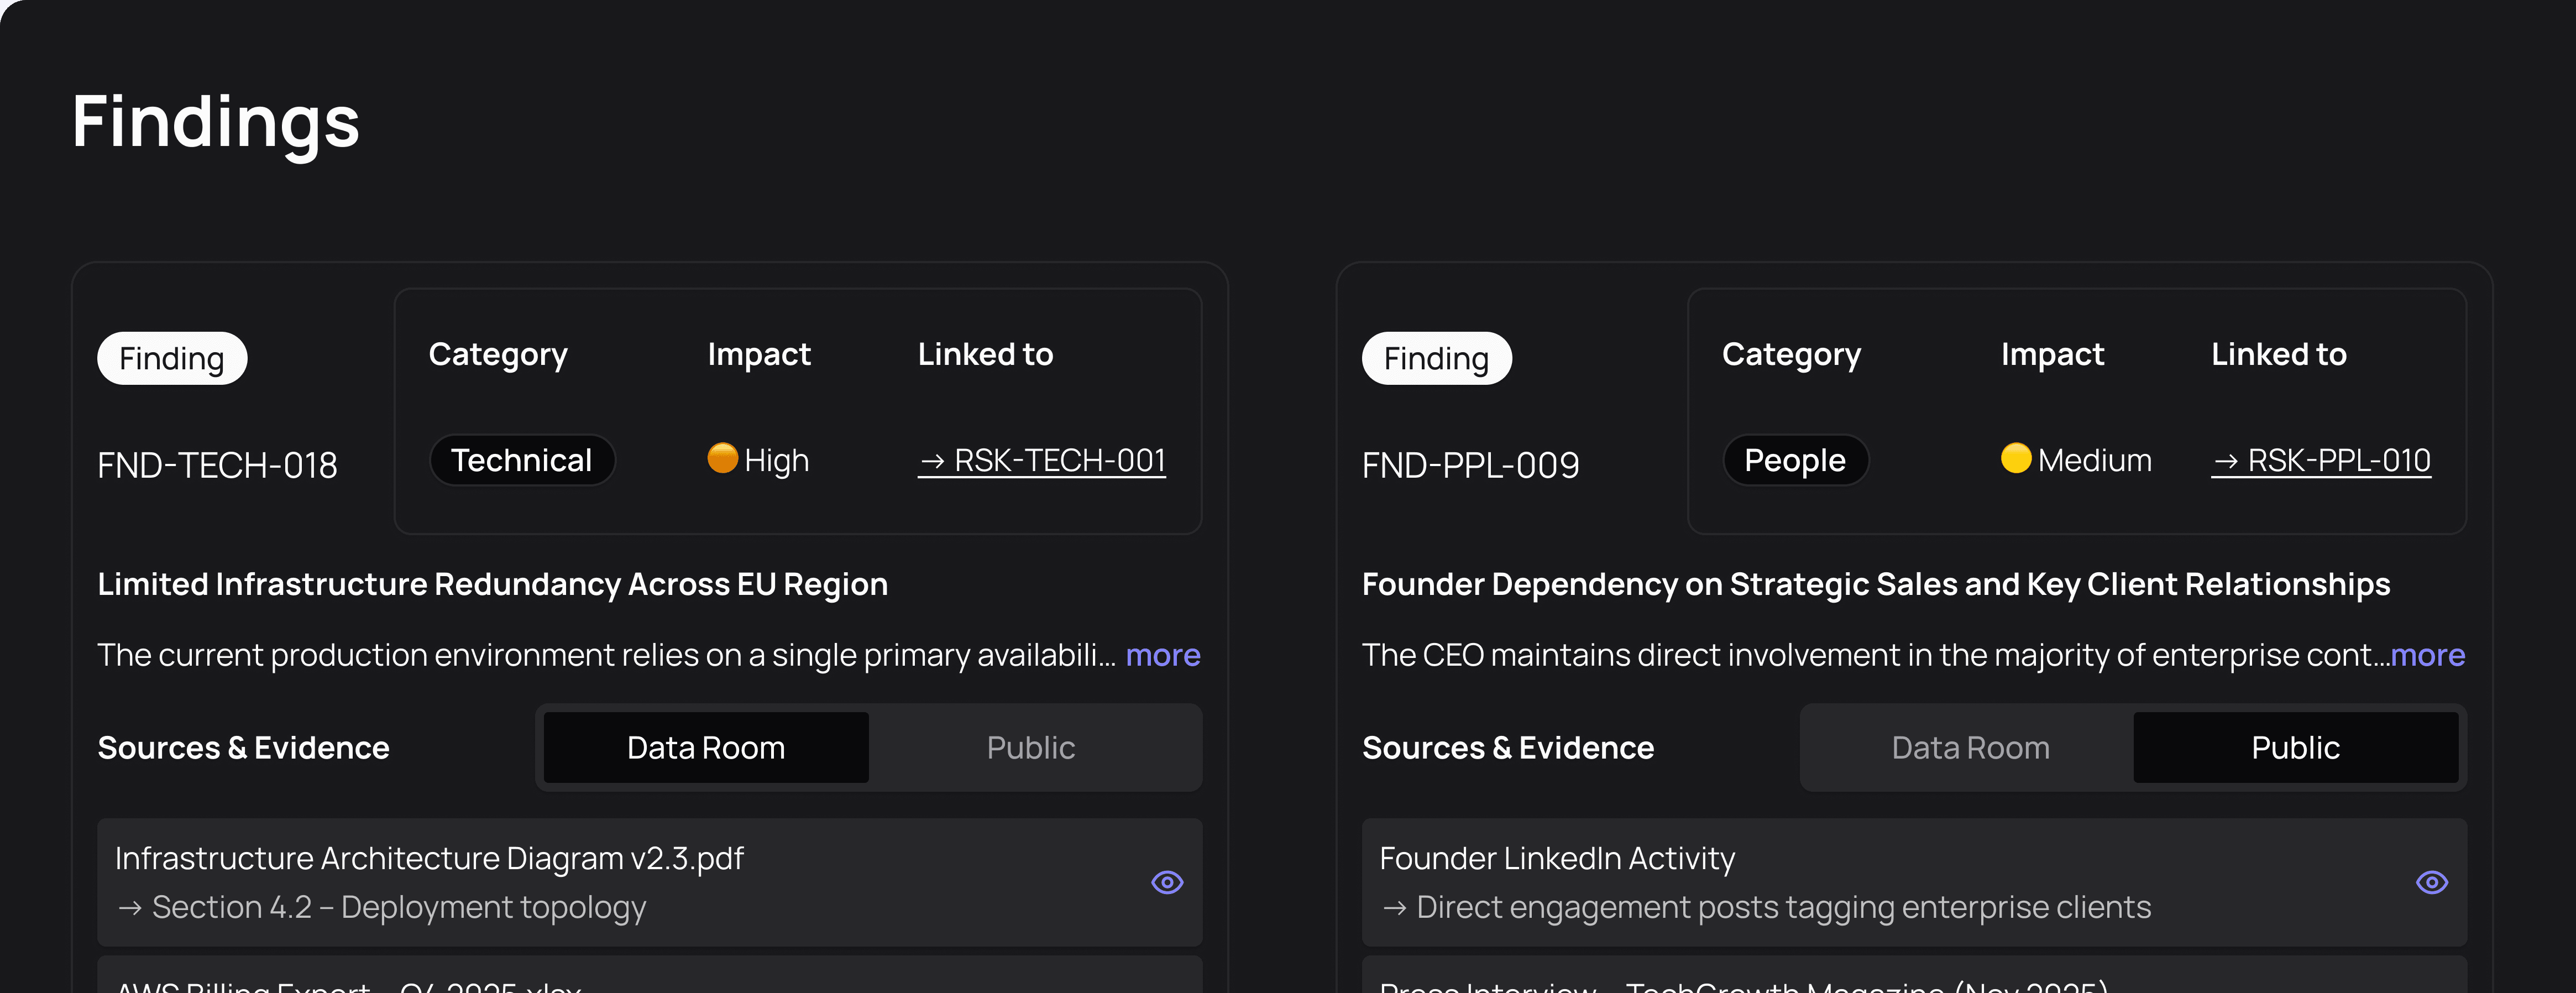Click Founder Dependency finding title

[x=1875, y=584]
